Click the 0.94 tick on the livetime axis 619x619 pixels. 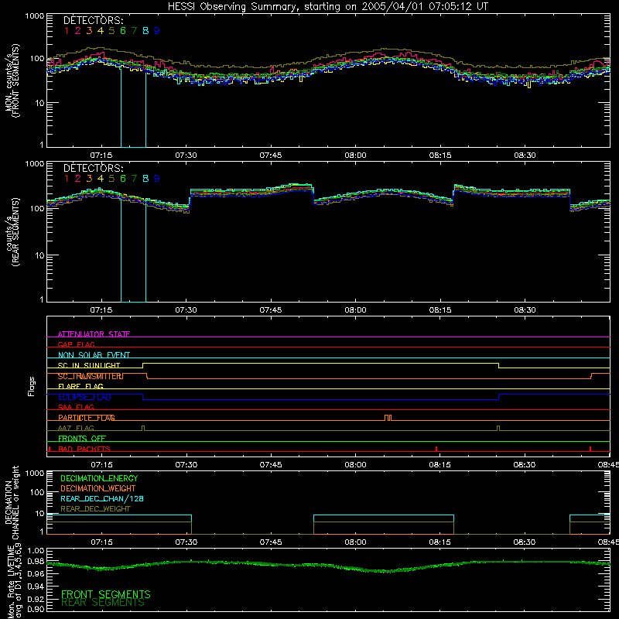[36, 587]
